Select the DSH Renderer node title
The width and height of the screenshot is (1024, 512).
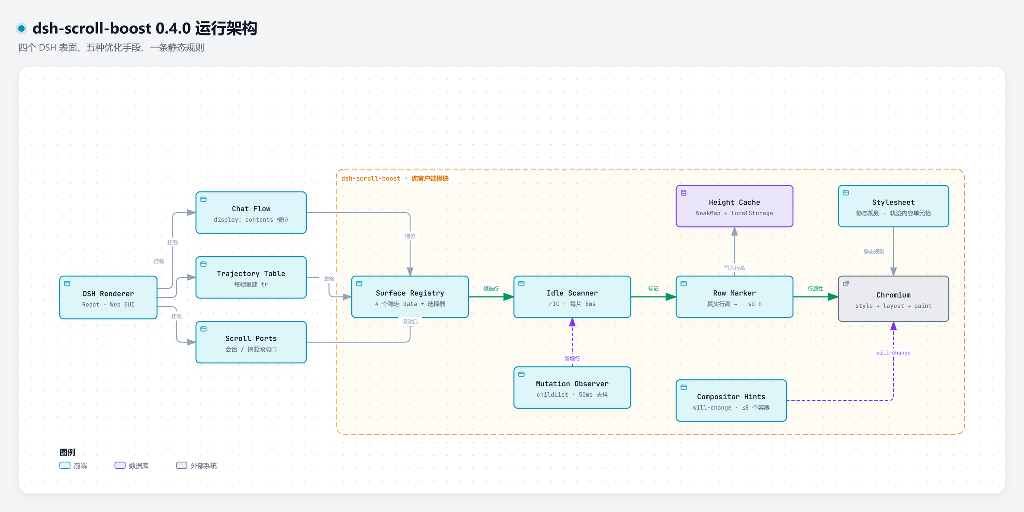(108, 294)
